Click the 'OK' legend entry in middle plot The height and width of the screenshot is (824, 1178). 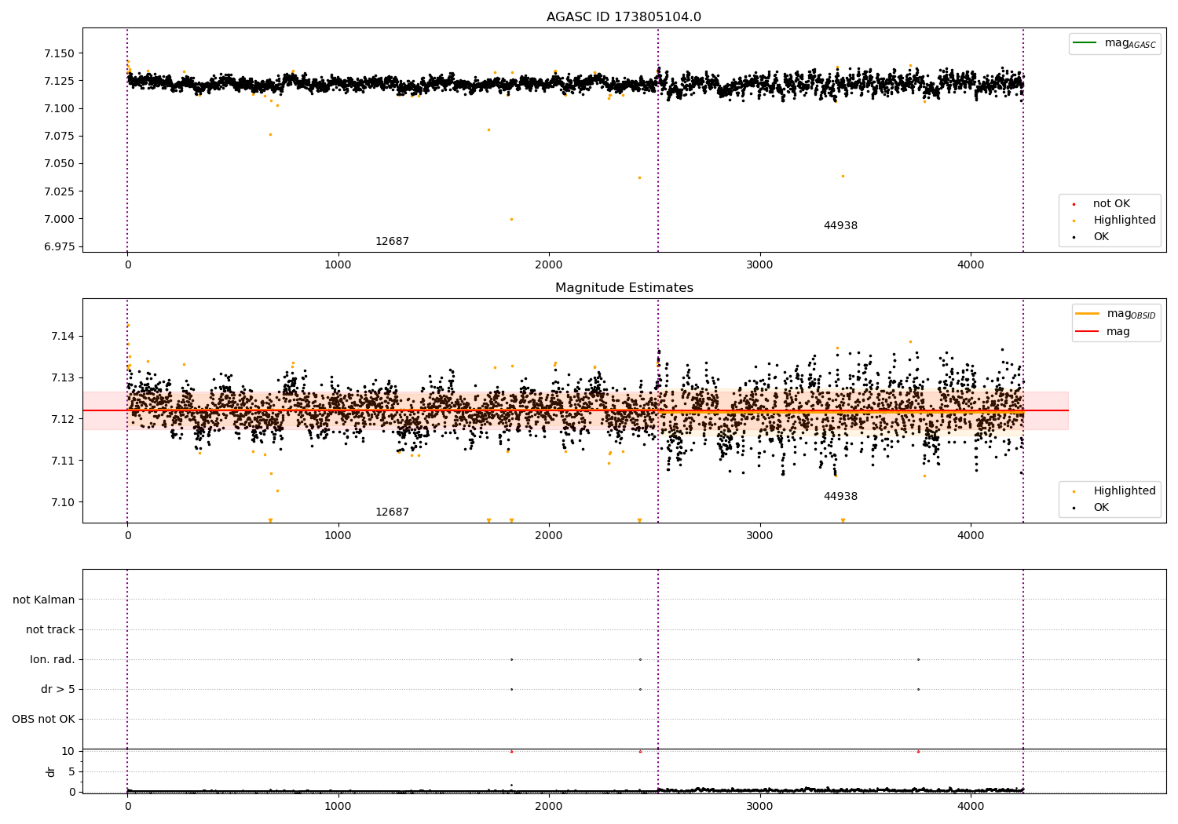pyautogui.click(x=1101, y=507)
